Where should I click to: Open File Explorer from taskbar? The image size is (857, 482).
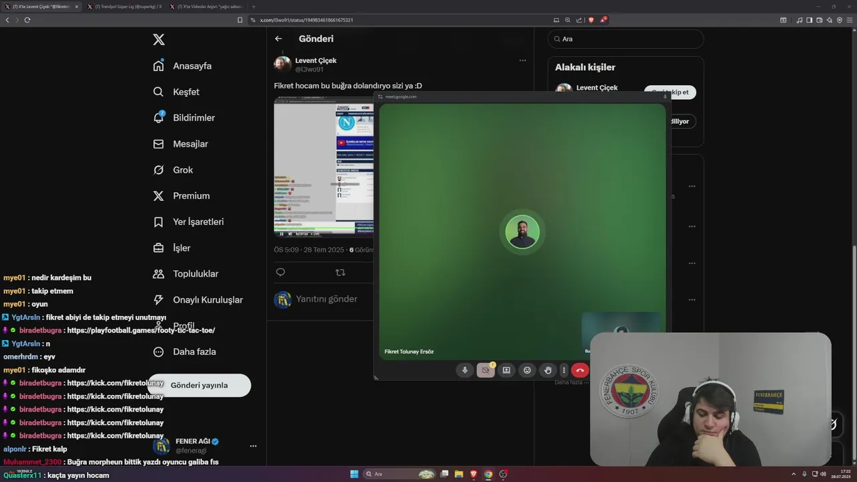pos(459,474)
